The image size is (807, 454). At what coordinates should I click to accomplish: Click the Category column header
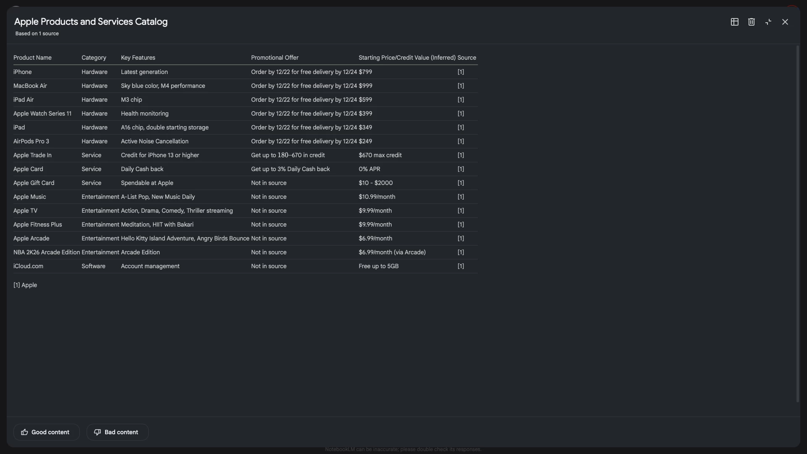[94, 58]
